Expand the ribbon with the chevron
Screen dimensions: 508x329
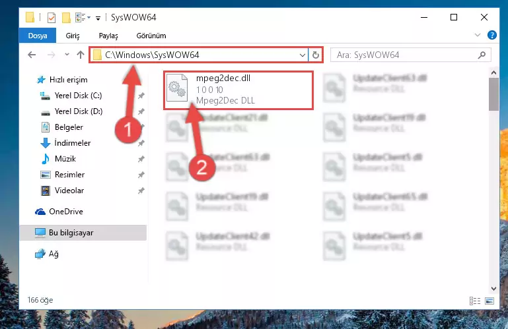(477, 35)
